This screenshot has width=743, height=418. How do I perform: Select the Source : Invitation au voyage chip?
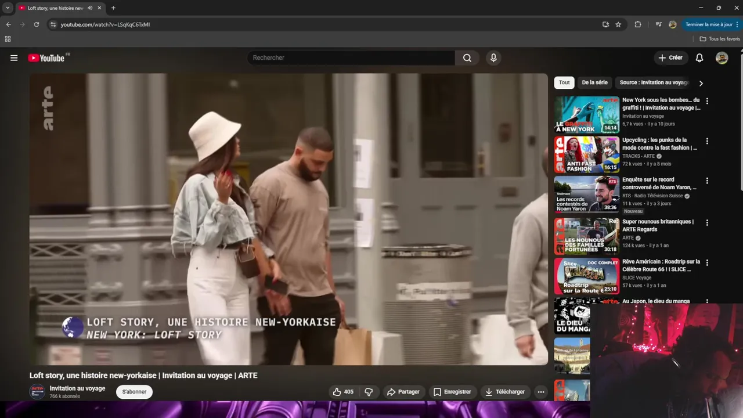pyautogui.click(x=654, y=82)
